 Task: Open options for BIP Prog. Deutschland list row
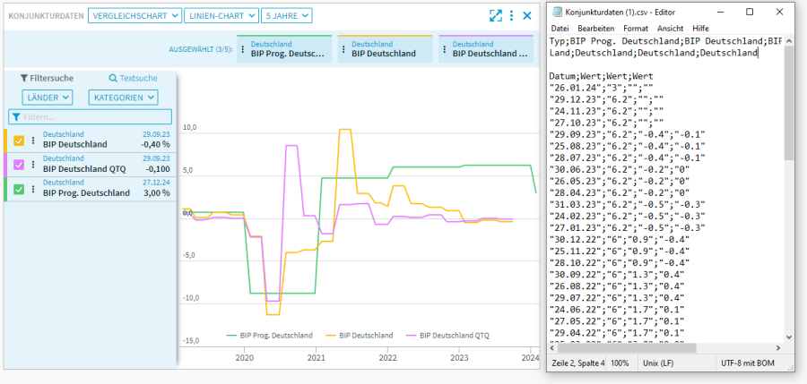click(x=33, y=188)
